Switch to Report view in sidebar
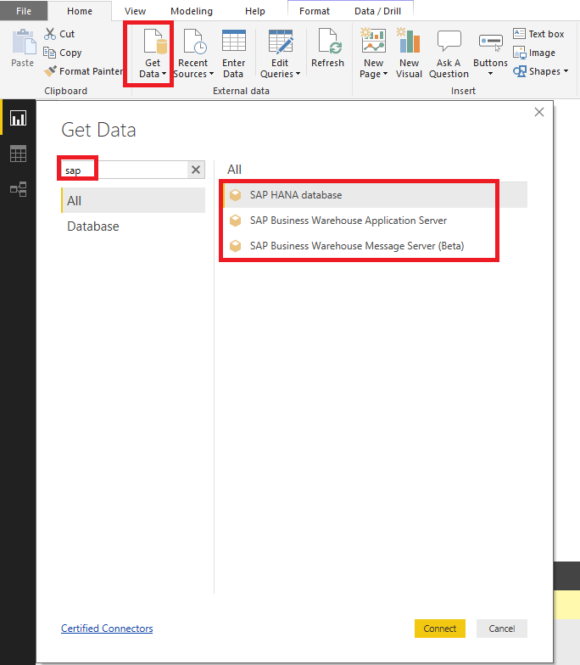Viewport: 580px width, 665px height. click(x=18, y=118)
